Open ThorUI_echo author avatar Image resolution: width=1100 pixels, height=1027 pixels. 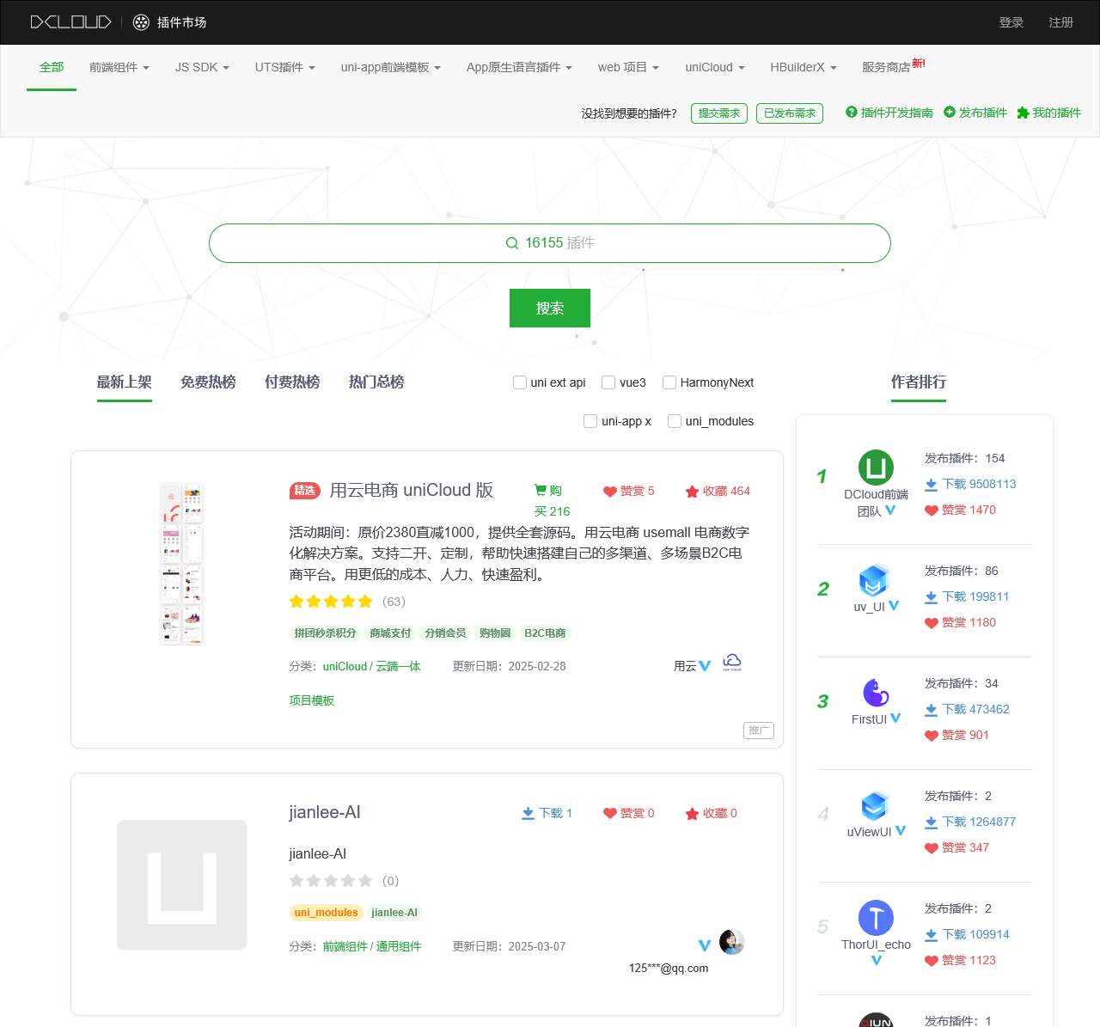(x=876, y=918)
